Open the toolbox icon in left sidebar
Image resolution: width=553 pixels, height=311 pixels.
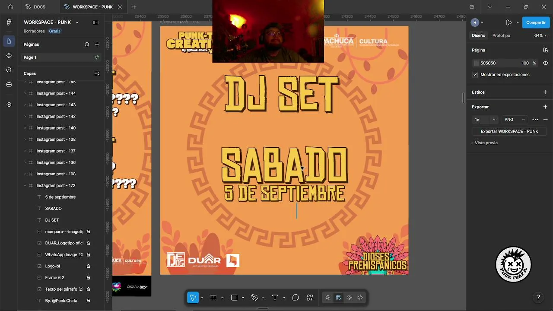click(9, 85)
